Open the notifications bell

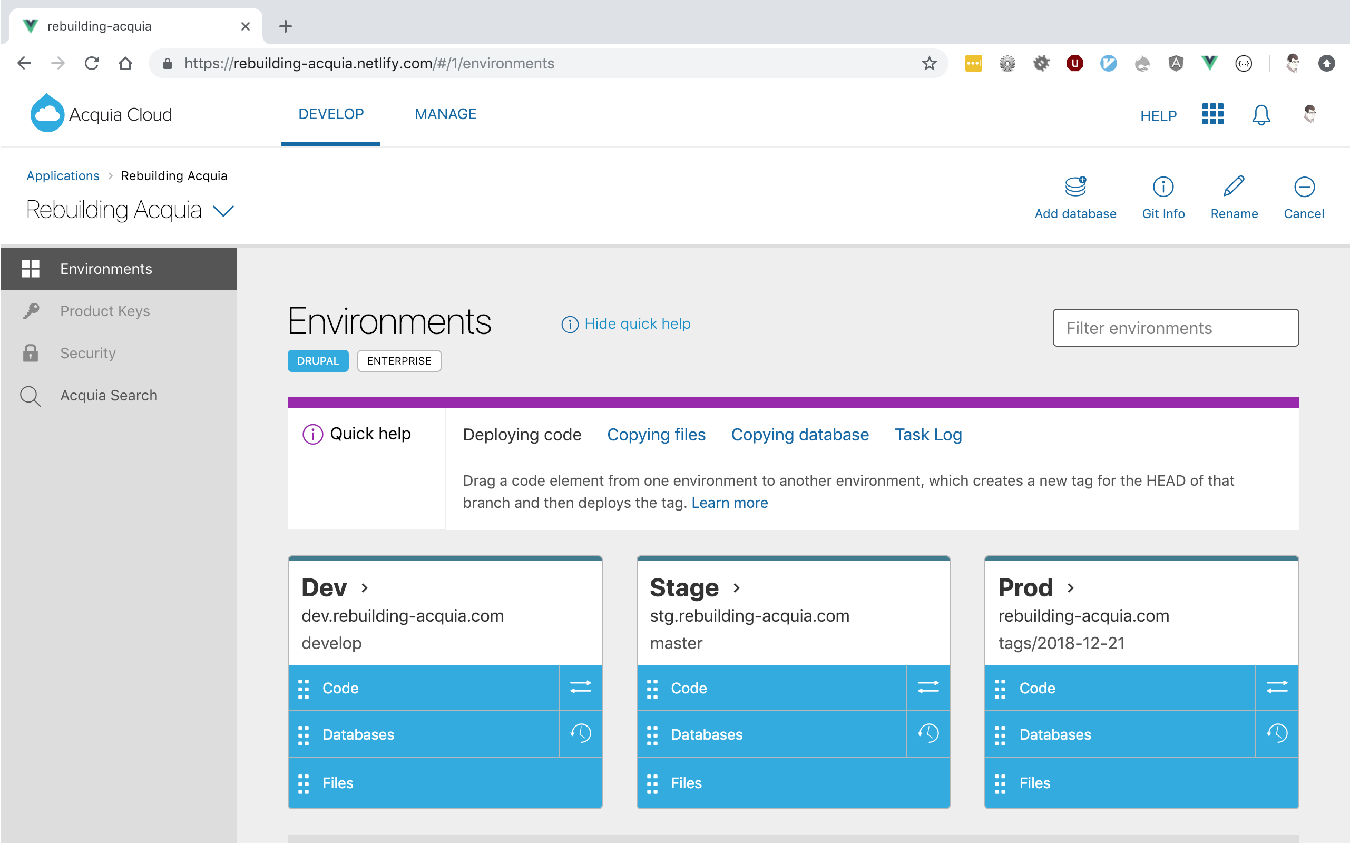1260,115
